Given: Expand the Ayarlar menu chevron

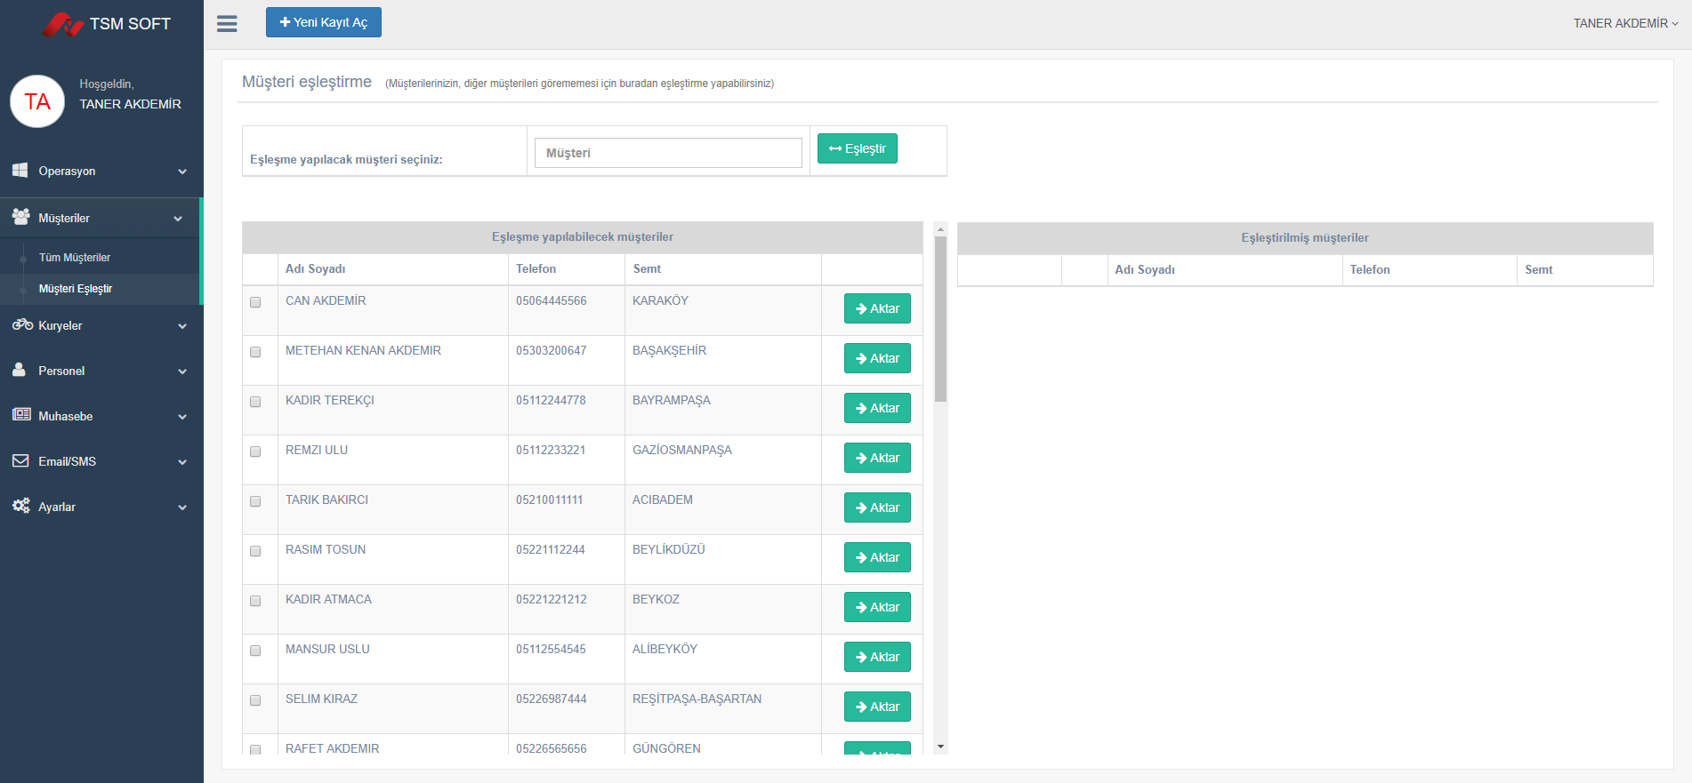Looking at the screenshot, I should click(182, 507).
